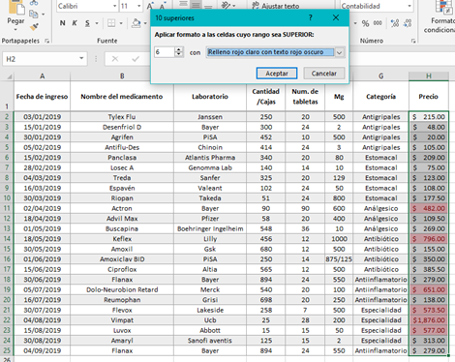Select the highlighted $1,876.00 price cell

[x=429, y=320]
